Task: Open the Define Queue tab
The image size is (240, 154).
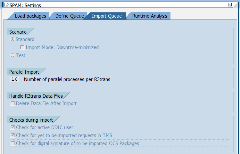Action: coord(69,16)
